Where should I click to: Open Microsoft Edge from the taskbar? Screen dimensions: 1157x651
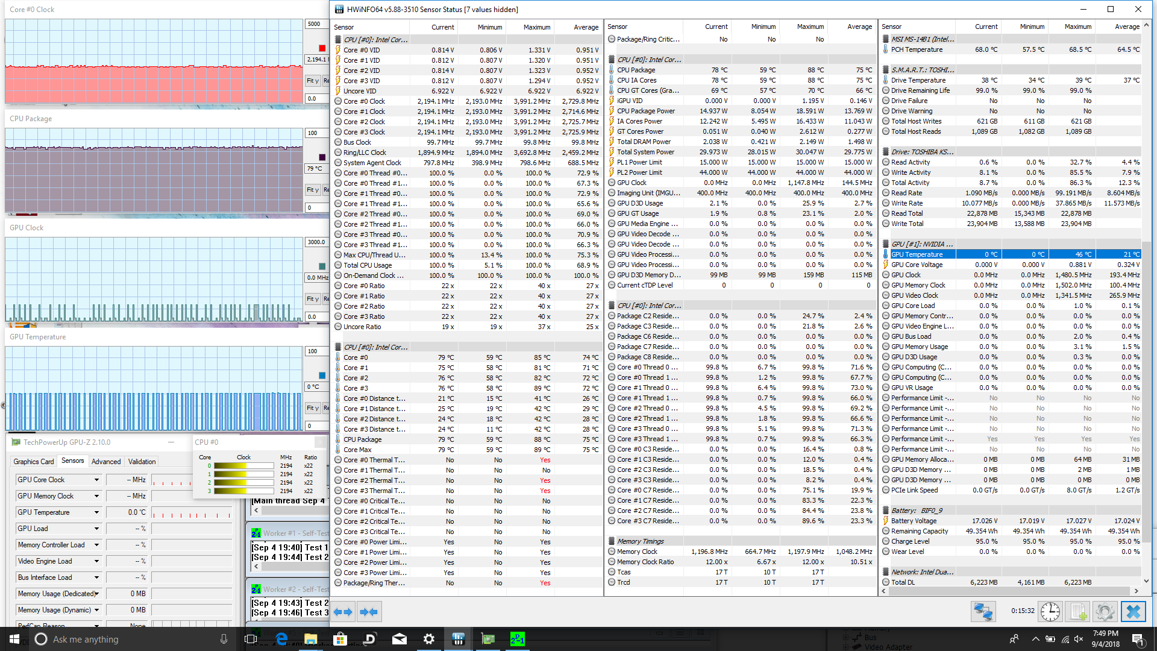coord(281,639)
